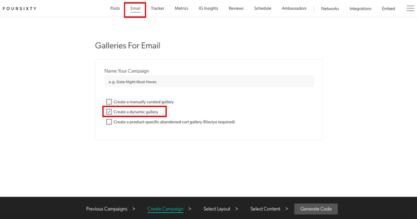Open the Ambassadors tab
Viewport: 417px width, 219px height.
pyautogui.click(x=294, y=8)
